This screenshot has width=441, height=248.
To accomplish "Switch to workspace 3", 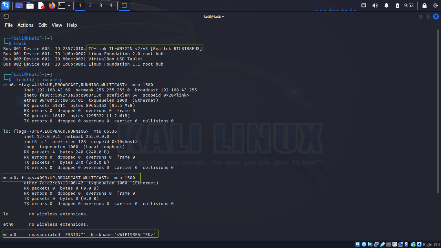I will coord(101,5).
